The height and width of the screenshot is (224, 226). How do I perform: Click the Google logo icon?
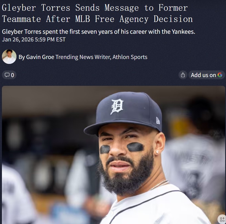click(220, 75)
